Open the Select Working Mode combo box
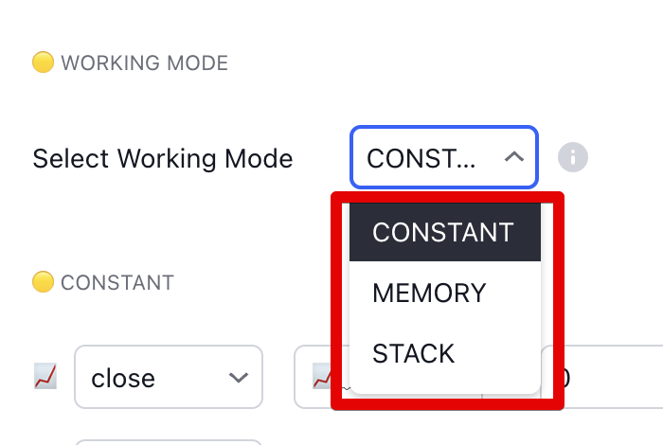This screenshot has width=663, height=445. [x=443, y=157]
